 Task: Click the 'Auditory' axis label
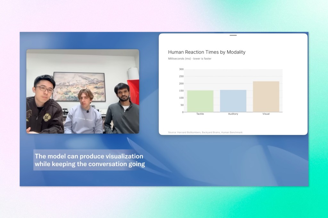[233, 114]
